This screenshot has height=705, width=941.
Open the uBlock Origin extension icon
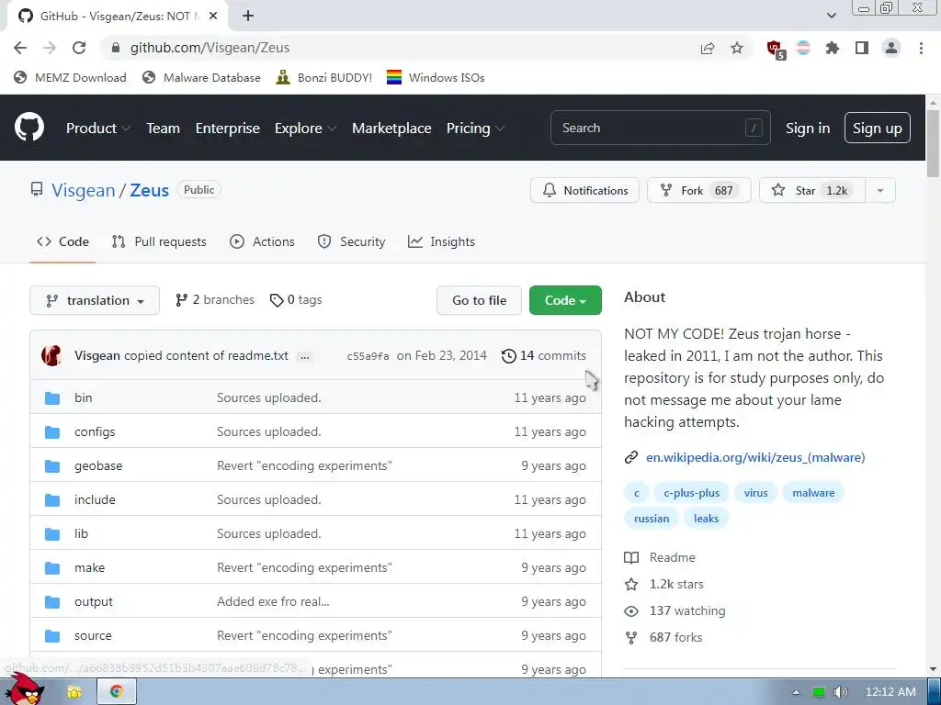click(x=776, y=50)
